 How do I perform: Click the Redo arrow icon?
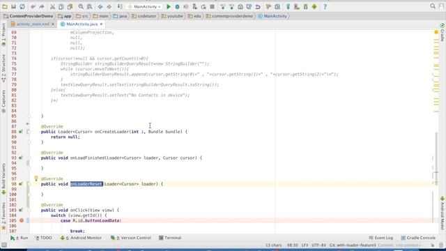coord(42,6)
